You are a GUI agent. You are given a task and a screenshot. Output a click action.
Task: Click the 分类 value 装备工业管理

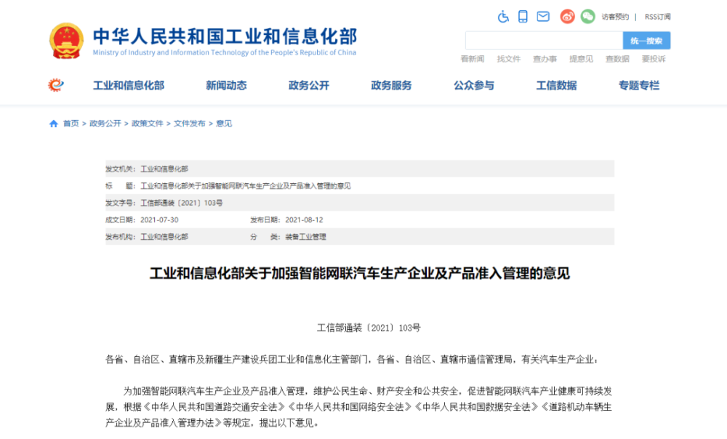305,237
